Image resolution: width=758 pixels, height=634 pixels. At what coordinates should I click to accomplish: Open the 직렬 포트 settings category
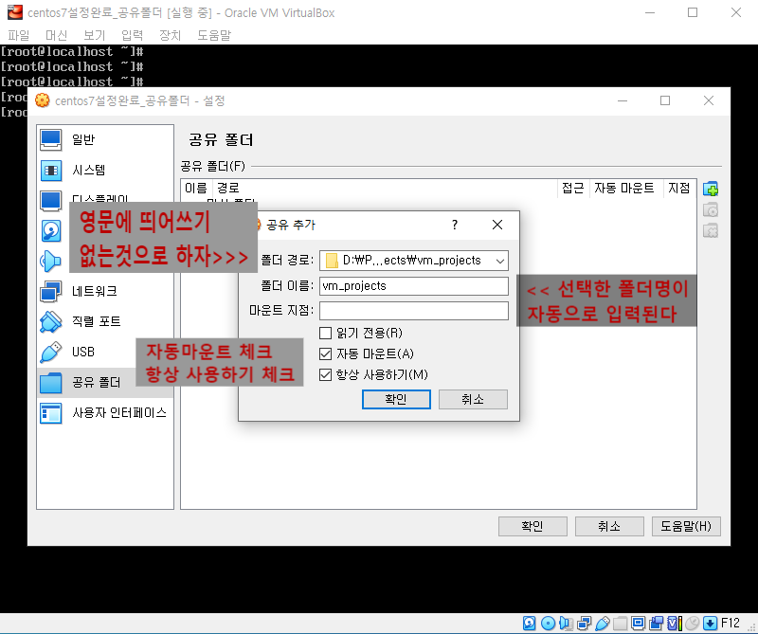pyautogui.click(x=105, y=321)
